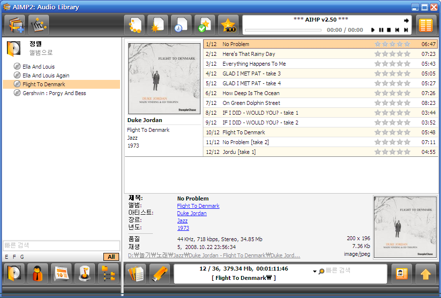Image resolution: width=441 pixels, height=298 pixels.
Task: Pause playback in the player bar
Action: click(381, 30)
